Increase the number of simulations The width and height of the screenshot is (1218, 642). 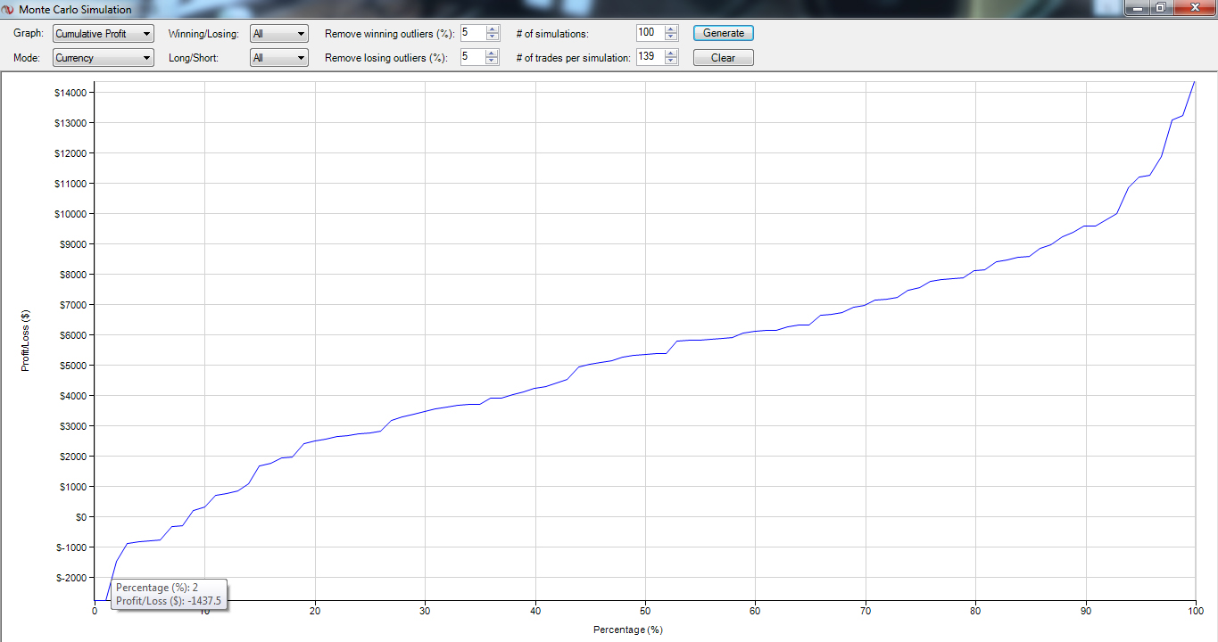[x=671, y=29]
